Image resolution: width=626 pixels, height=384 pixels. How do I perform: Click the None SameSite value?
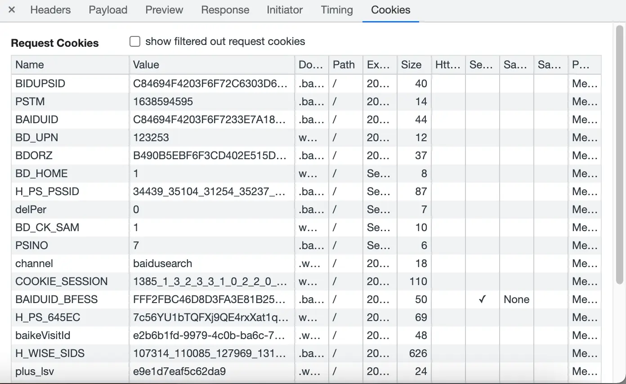point(516,299)
